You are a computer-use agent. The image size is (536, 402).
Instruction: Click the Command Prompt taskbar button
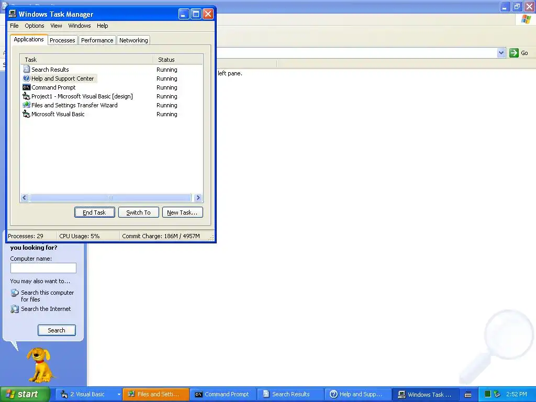click(x=223, y=394)
